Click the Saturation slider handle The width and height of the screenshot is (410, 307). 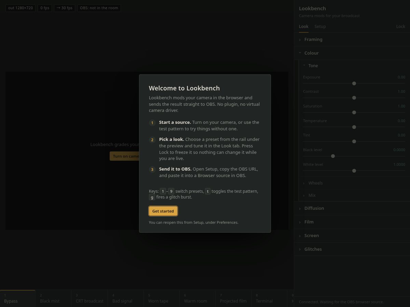354,113
